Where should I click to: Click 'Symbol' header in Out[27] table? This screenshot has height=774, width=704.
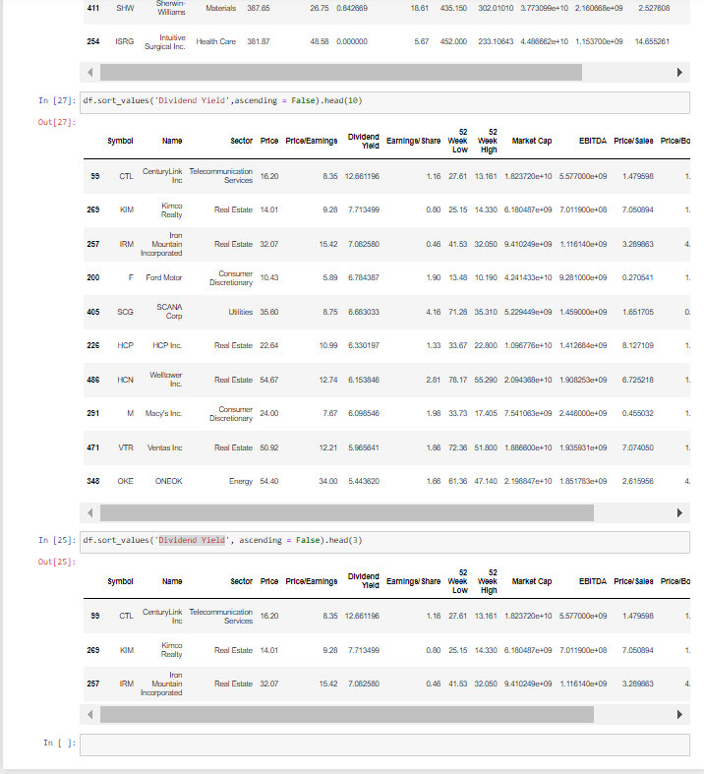[120, 141]
